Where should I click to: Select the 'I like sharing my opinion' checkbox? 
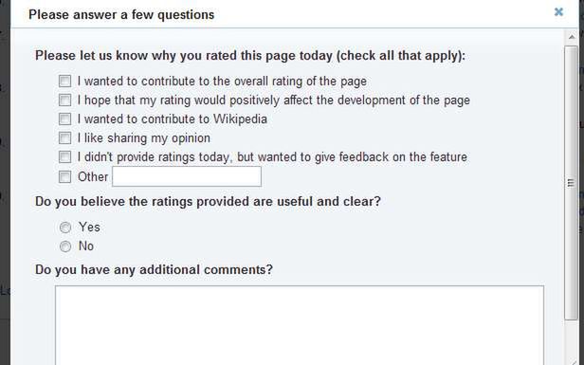pyautogui.click(x=64, y=137)
